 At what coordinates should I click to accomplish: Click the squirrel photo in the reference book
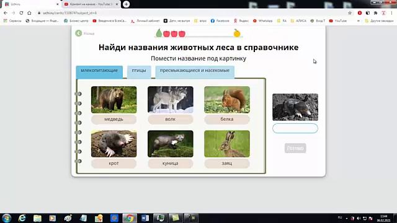[x=227, y=100]
